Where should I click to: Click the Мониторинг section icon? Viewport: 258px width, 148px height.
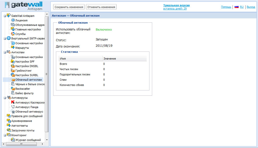point(9,135)
